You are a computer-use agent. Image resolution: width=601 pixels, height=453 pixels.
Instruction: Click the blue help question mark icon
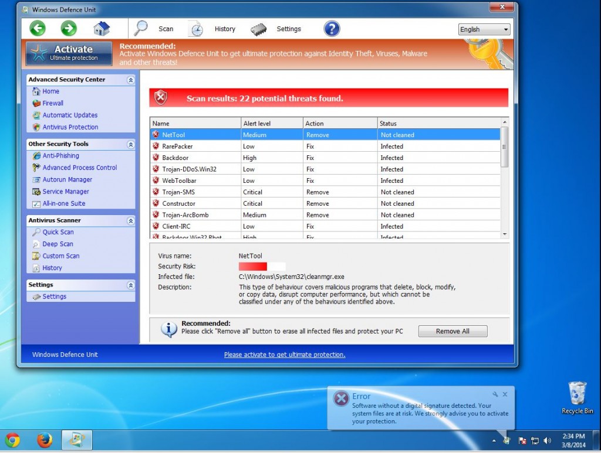point(332,28)
